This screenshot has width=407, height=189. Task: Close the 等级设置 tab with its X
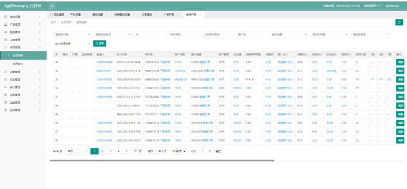(106, 15)
